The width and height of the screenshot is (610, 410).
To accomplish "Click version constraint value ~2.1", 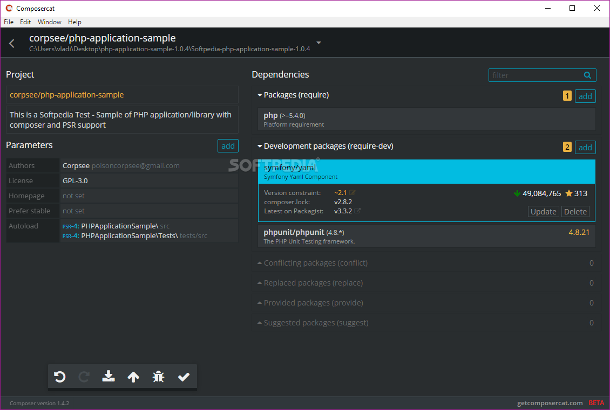I will (x=341, y=192).
